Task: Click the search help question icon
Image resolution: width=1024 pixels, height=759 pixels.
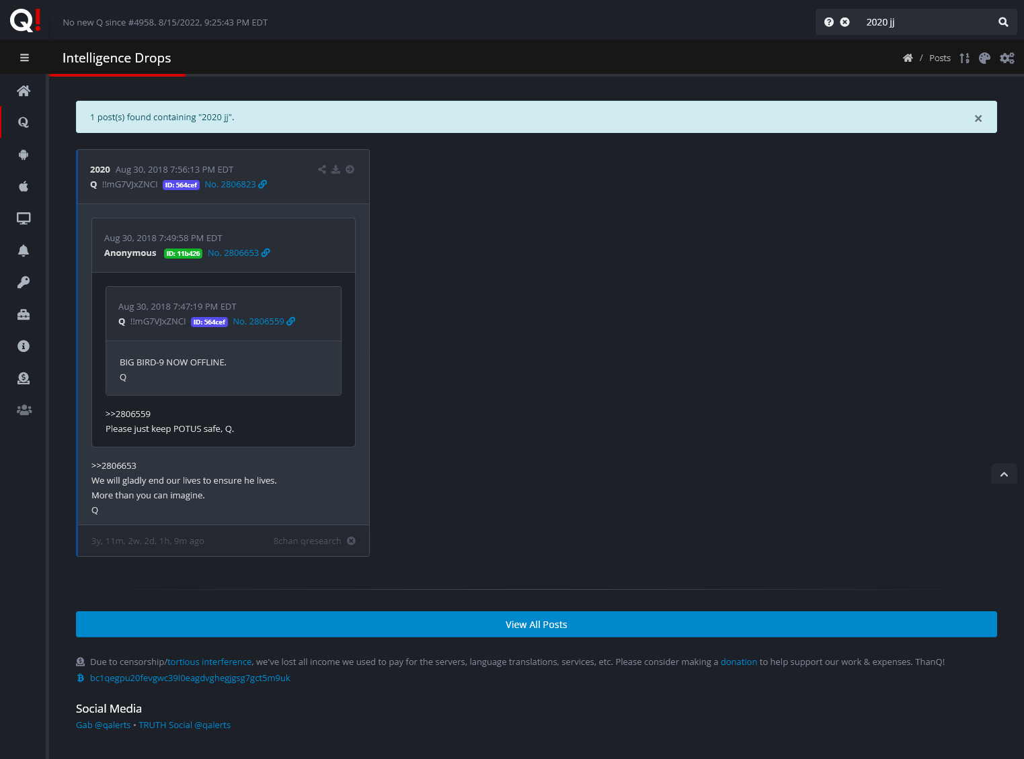Action: coord(829,22)
